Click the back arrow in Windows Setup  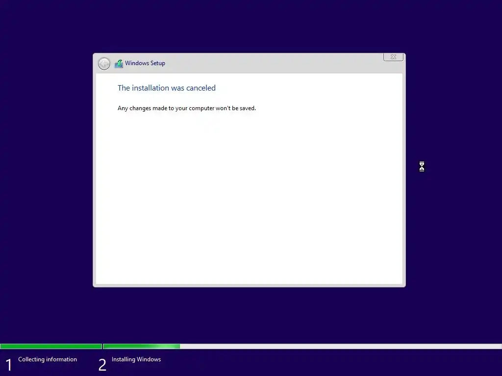point(104,64)
